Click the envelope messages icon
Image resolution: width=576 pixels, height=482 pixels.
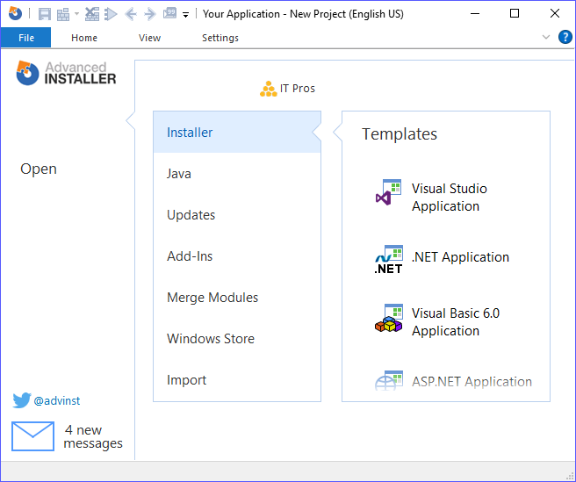(x=32, y=436)
